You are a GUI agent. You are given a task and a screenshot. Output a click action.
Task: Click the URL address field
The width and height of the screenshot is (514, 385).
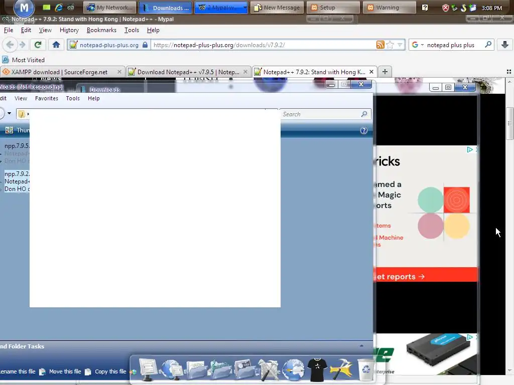coord(262,45)
